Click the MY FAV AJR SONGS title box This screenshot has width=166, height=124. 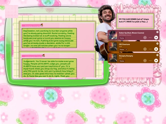[135, 21]
